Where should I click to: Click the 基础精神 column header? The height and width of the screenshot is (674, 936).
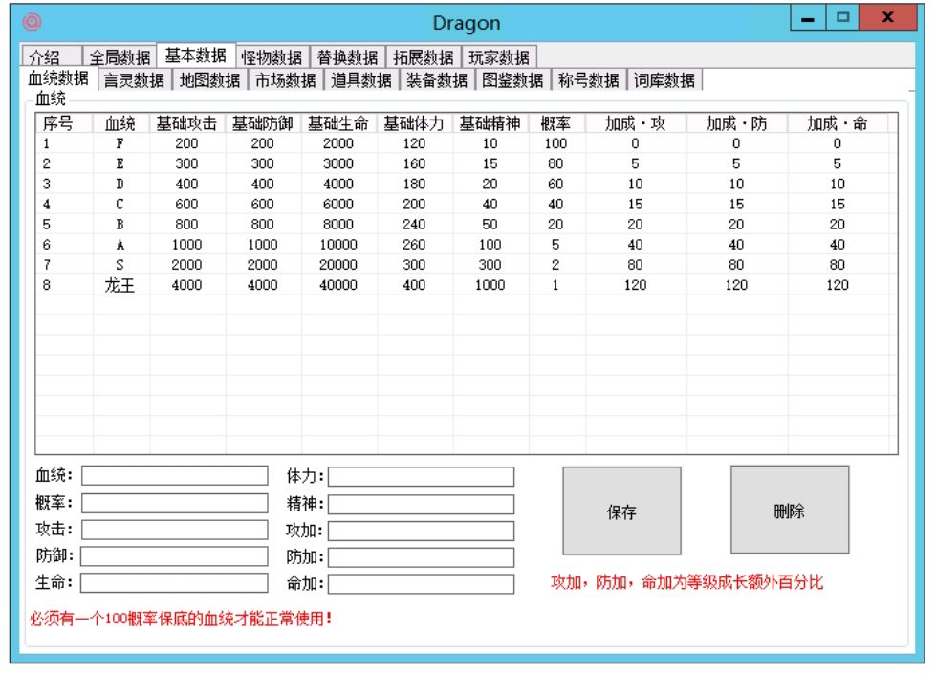(490, 123)
